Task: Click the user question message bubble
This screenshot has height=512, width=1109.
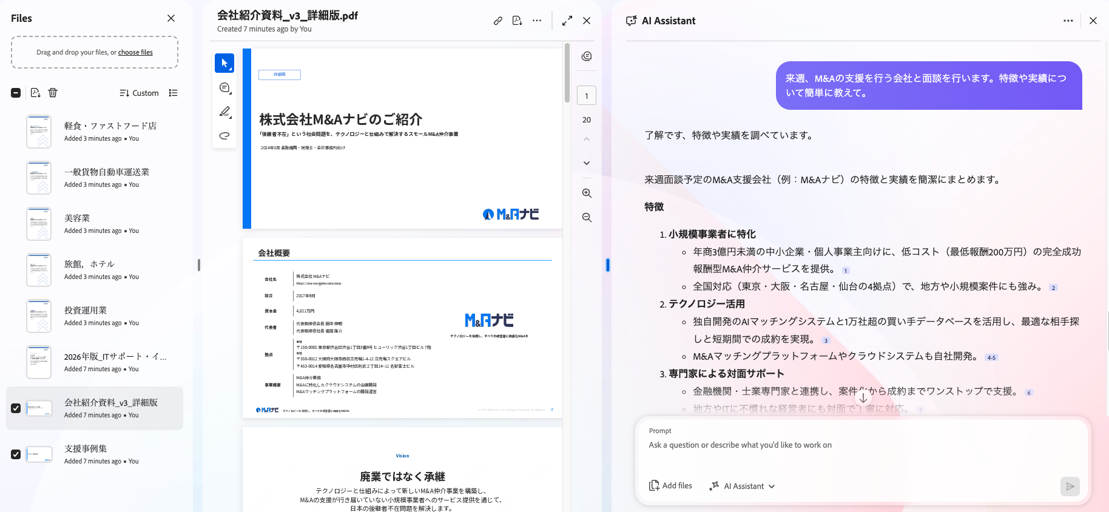Action: (929, 86)
